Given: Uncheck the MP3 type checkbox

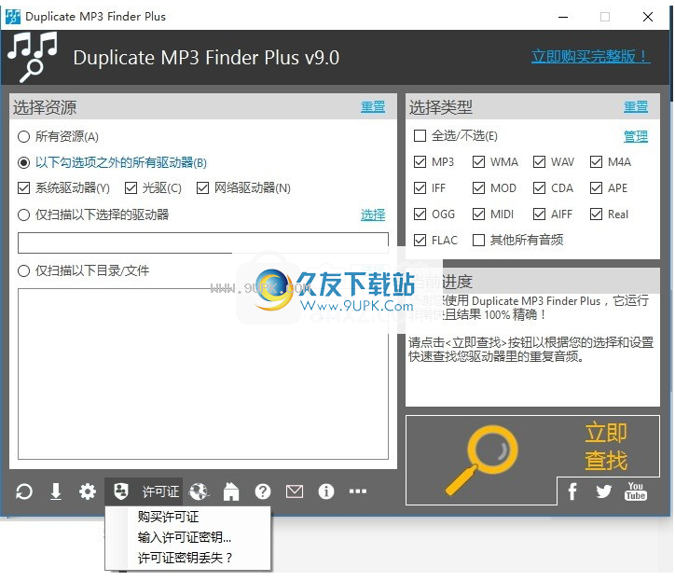Looking at the screenshot, I should click(420, 162).
